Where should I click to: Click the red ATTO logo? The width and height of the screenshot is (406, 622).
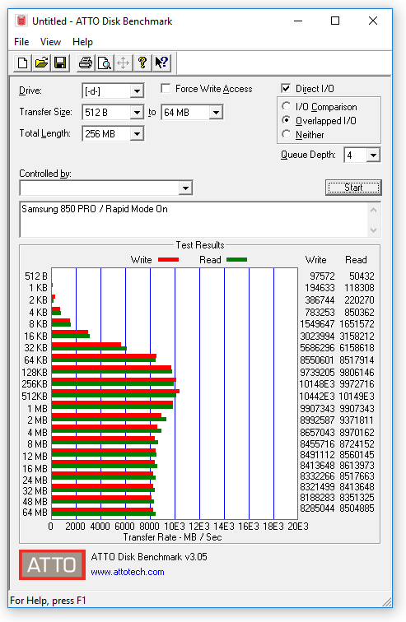52,564
